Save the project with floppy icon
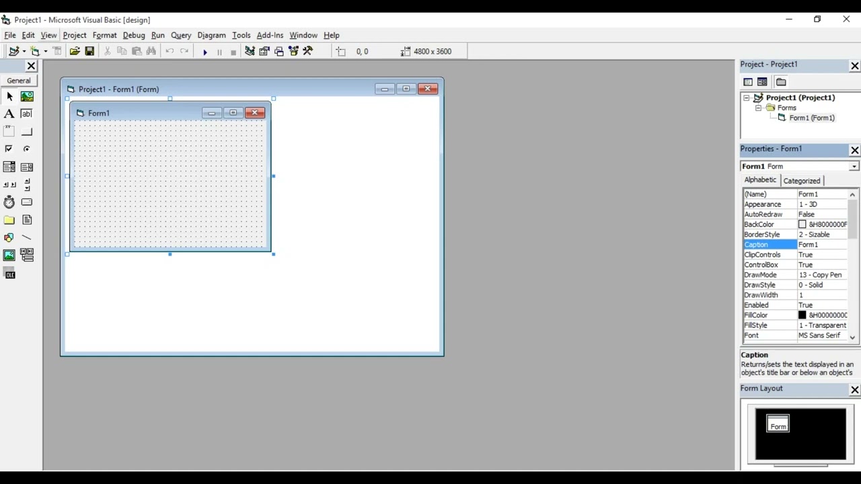This screenshot has width=861, height=484. (x=89, y=51)
